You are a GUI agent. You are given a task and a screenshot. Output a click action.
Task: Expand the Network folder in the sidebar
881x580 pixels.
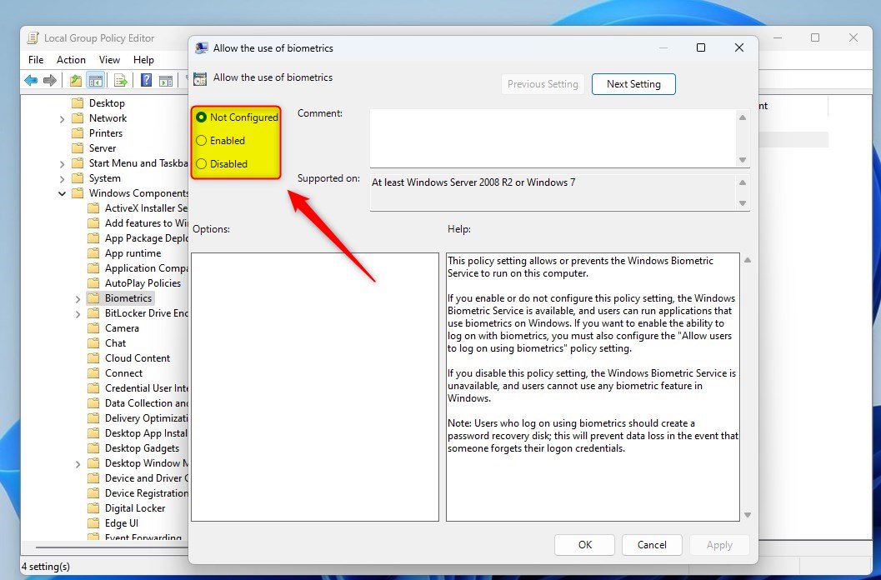click(63, 117)
